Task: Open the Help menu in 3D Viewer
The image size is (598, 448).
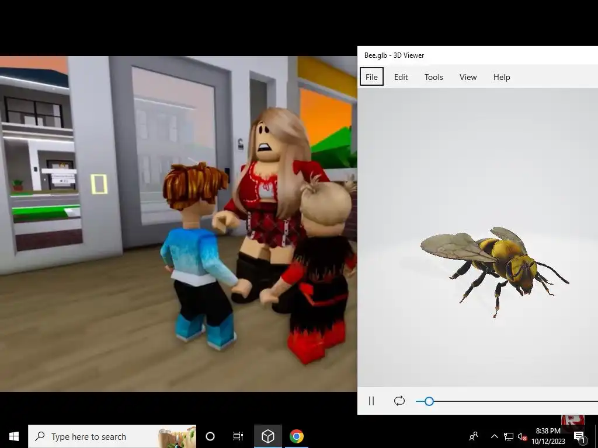Action: [502, 77]
